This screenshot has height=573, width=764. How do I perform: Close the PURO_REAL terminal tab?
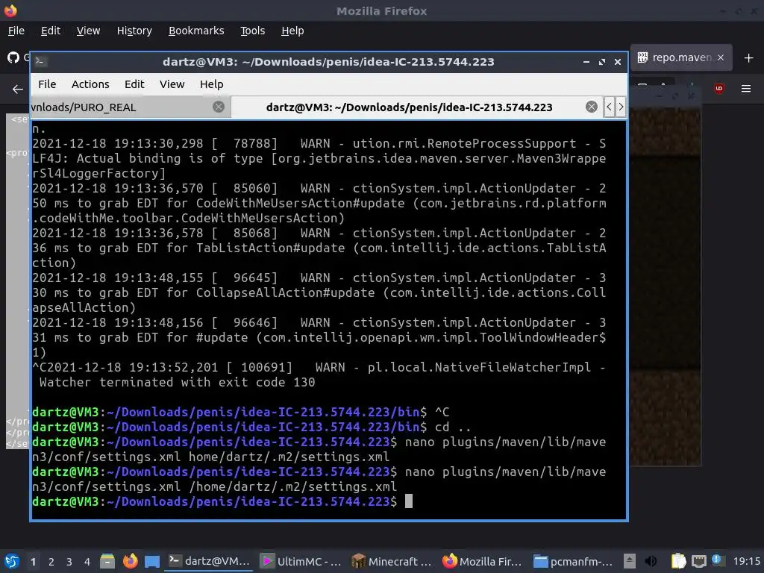coord(219,107)
